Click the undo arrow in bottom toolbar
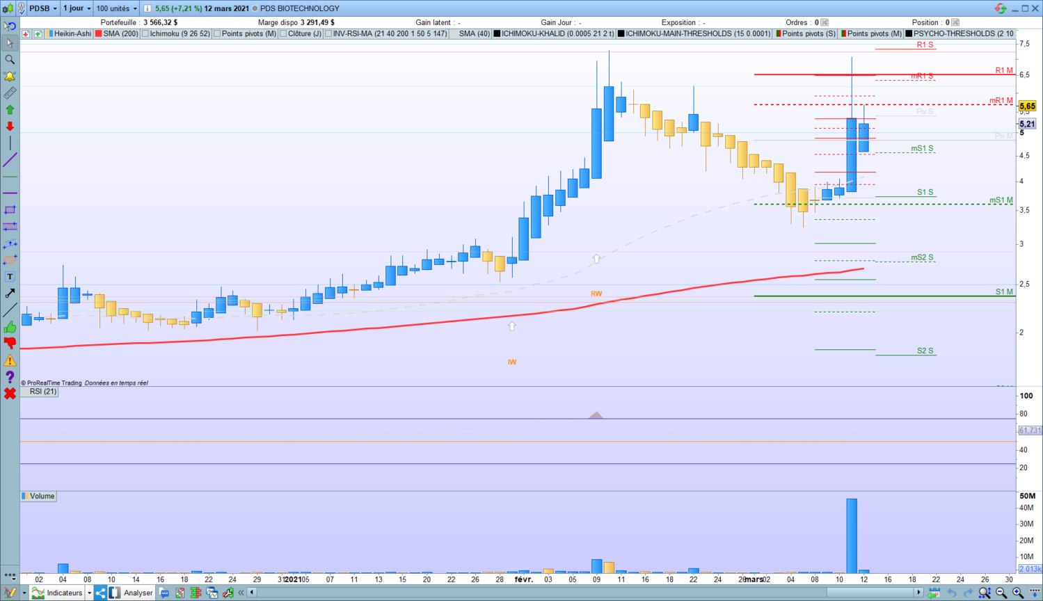The width and height of the screenshot is (1043, 601). tap(951, 593)
